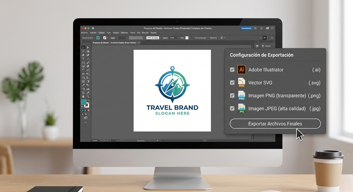Click the Adobe Illustrator Ai file icon
The width and height of the screenshot is (353, 192).
pyautogui.click(x=241, y=70)
